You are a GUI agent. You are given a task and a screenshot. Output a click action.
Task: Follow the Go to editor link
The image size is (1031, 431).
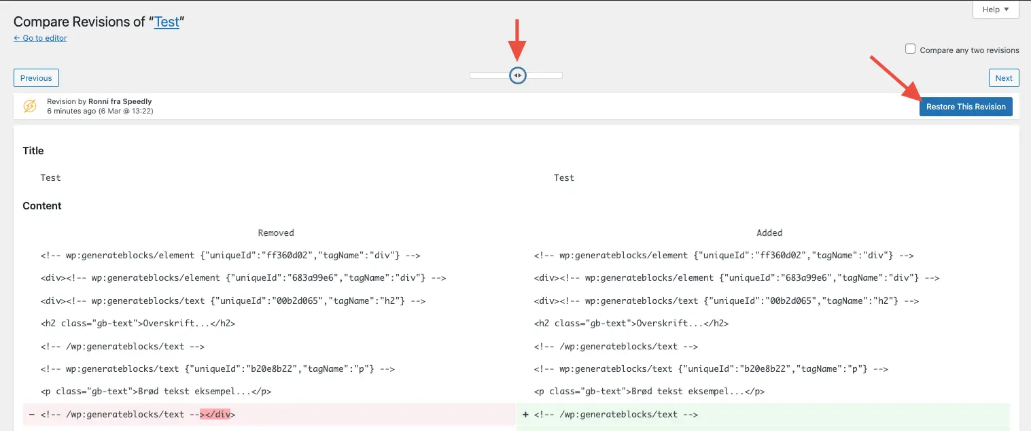(40, 38)
